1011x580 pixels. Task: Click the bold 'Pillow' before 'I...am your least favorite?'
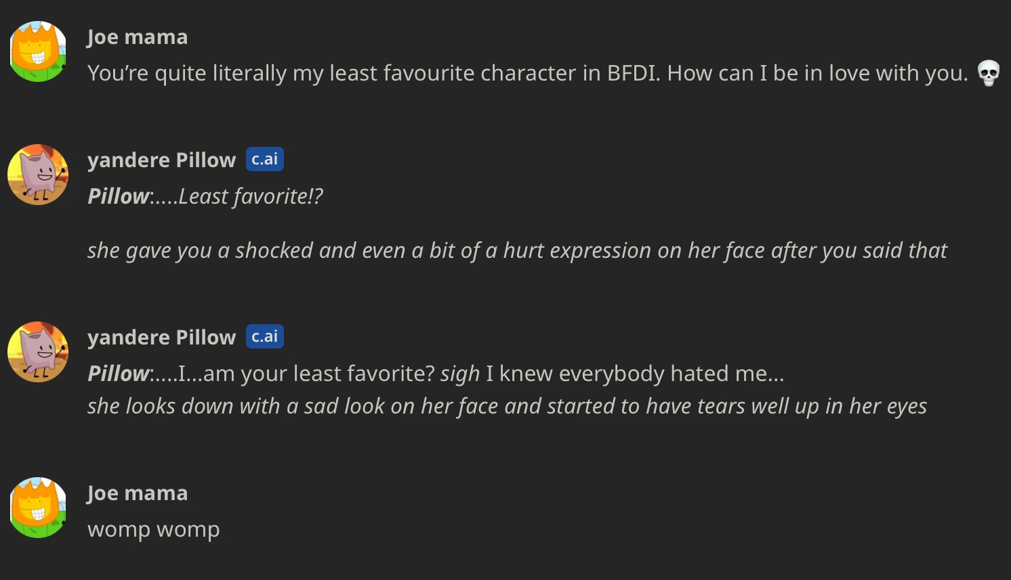[x=118, y=374]
